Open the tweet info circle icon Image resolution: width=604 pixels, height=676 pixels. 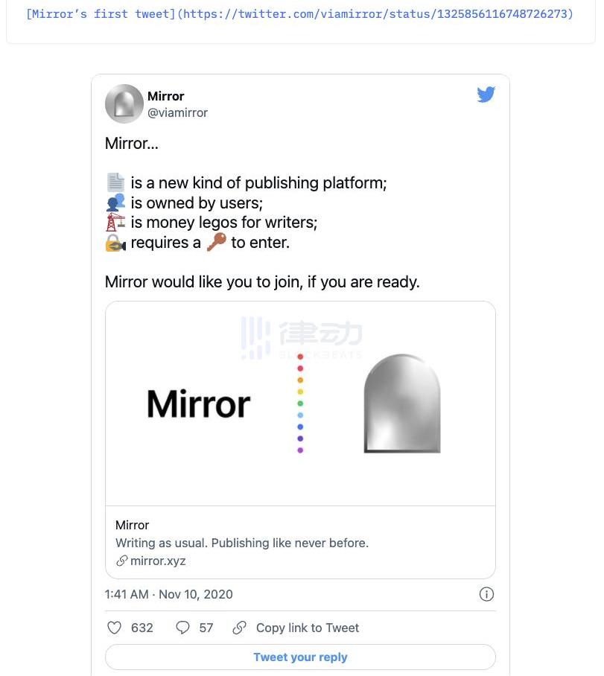pyautogui.click(x=486, y=594)
